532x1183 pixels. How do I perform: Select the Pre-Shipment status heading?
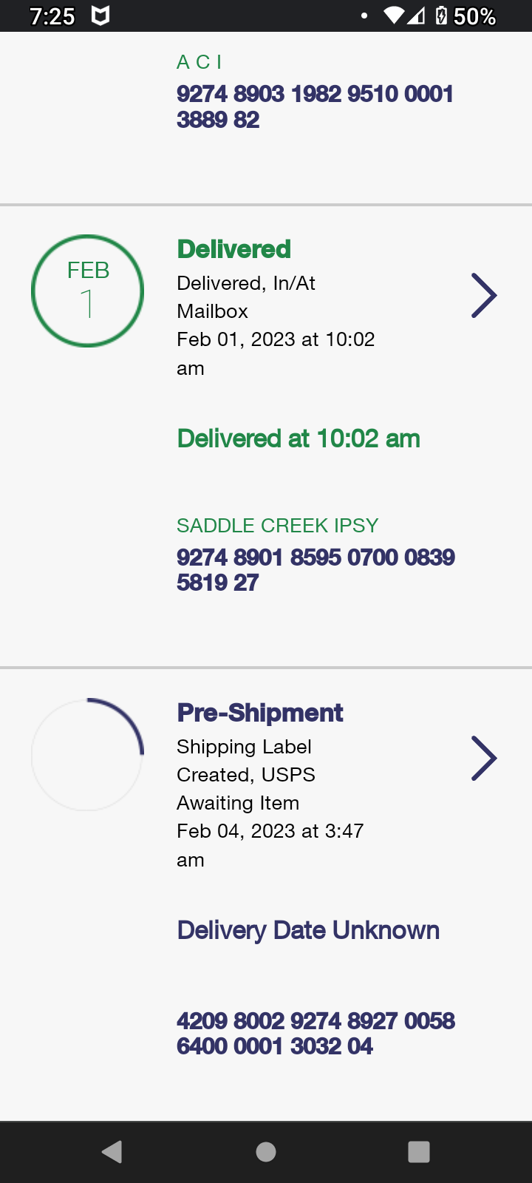(260, 713)
